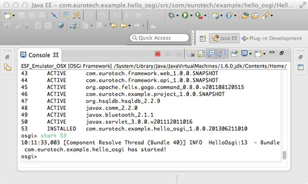The width and height of the screenshot is (308, 184).
Task: Open the Web Browser globe icon
Action: tap(61, 25)
